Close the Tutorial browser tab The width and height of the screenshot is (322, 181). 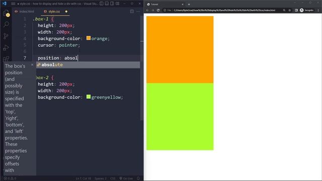pyautogui.click(x=183, y=5)
